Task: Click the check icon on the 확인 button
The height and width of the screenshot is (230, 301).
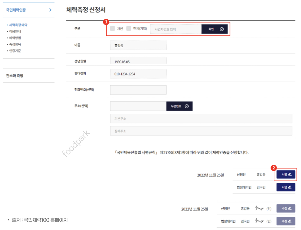Action: [x=222, y=29]
